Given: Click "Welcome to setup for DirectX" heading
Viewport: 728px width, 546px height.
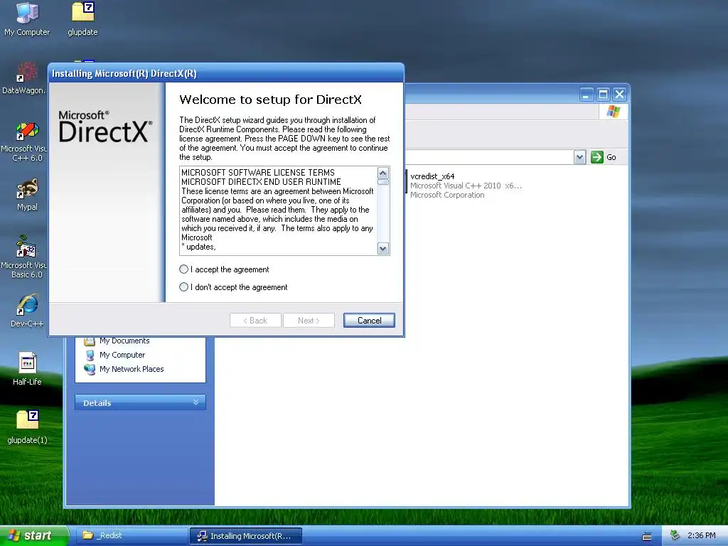Looking at the screenshot, I should click(x=270, y=100).
